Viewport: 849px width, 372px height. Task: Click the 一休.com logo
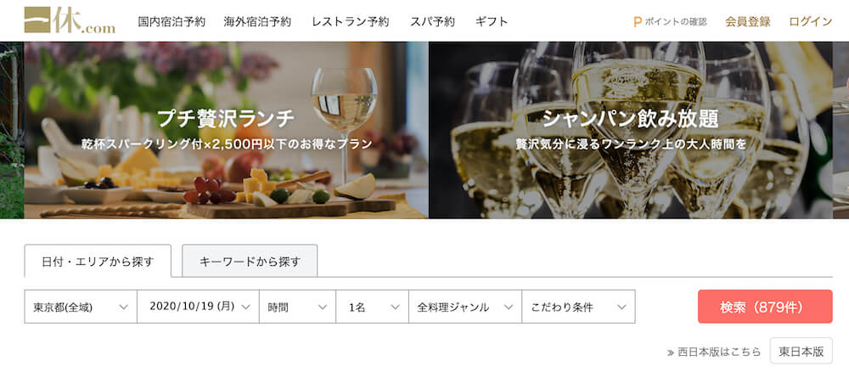(70, 20)
